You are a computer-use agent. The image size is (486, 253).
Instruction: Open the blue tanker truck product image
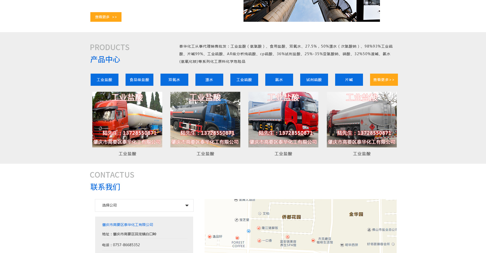(x=205, y=119)
